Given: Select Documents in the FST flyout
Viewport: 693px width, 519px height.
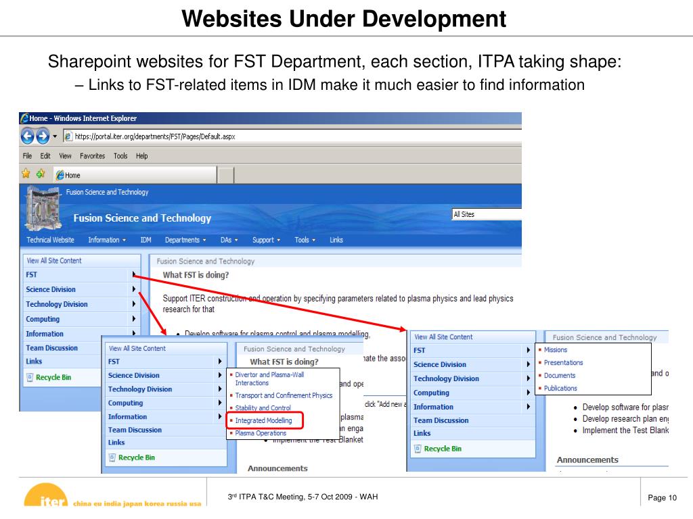Looking at the screenshot, I should click(x=560, y=375).
